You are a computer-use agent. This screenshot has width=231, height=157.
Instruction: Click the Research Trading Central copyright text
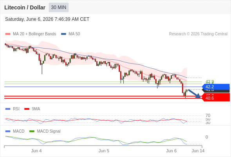point(198,34)
